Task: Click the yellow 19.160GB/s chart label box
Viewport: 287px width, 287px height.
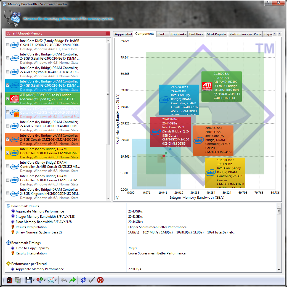Action: point(225,173)
